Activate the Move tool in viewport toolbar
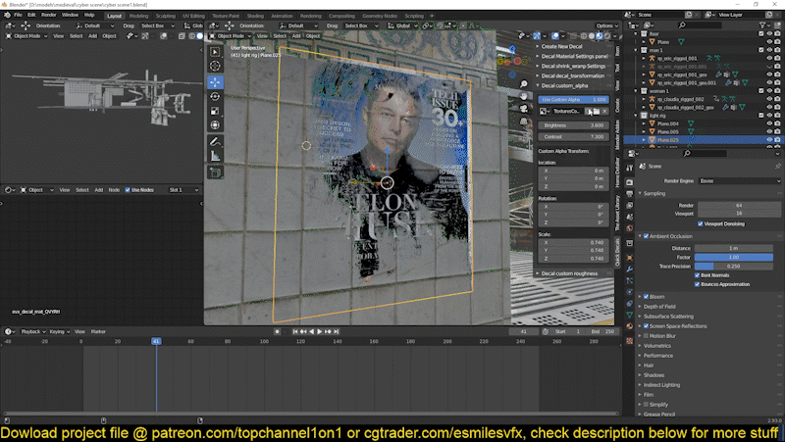This screenshot has height=442, width=785. pos(215,82)
